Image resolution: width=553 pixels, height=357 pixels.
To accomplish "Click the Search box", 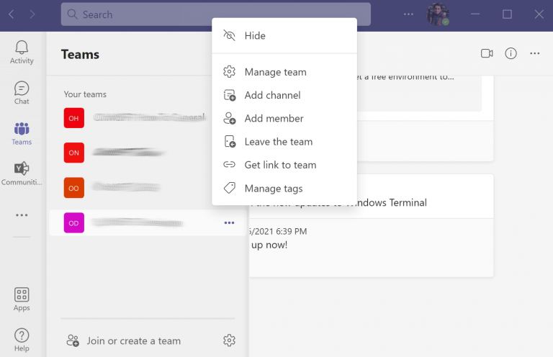I will (215, 14).
